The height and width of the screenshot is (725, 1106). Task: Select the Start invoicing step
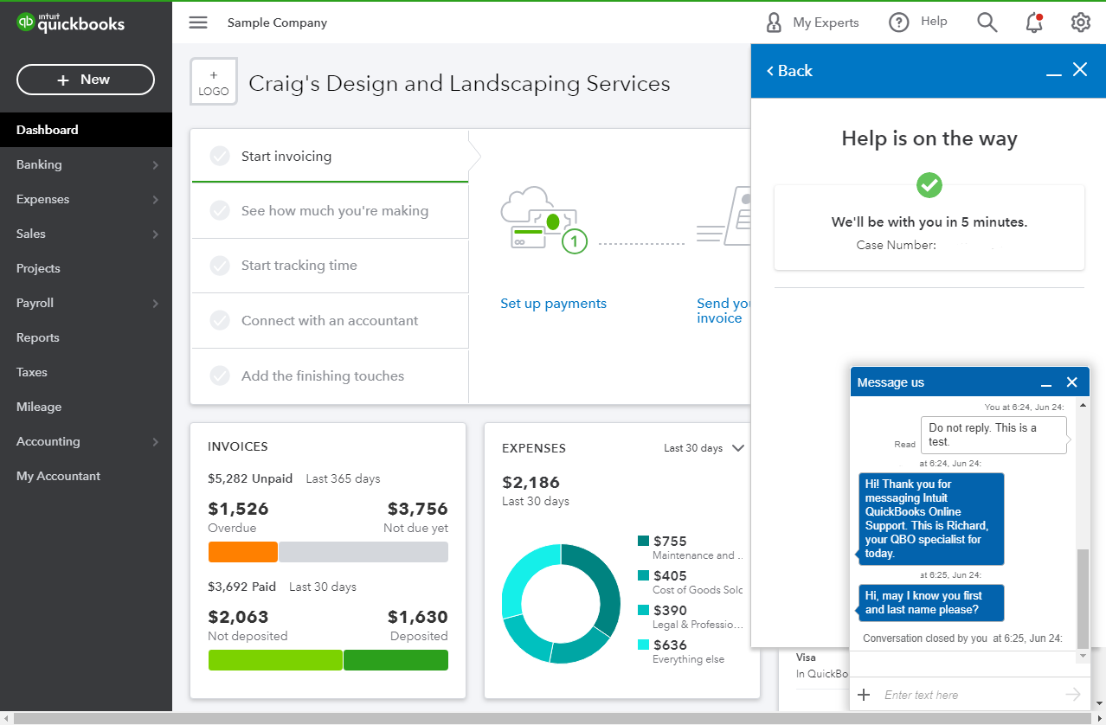point(330,157)
